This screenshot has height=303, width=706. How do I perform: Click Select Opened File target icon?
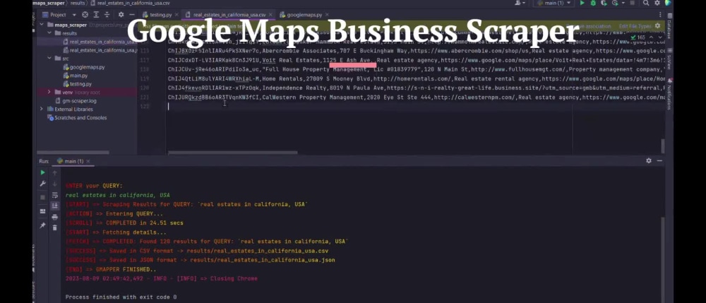85,15
